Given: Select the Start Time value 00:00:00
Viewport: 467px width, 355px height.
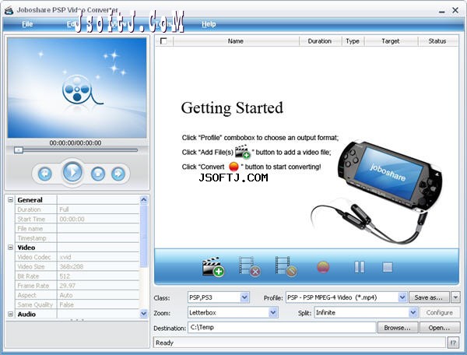Looking at the screenshot, I should tap(98, 219).
